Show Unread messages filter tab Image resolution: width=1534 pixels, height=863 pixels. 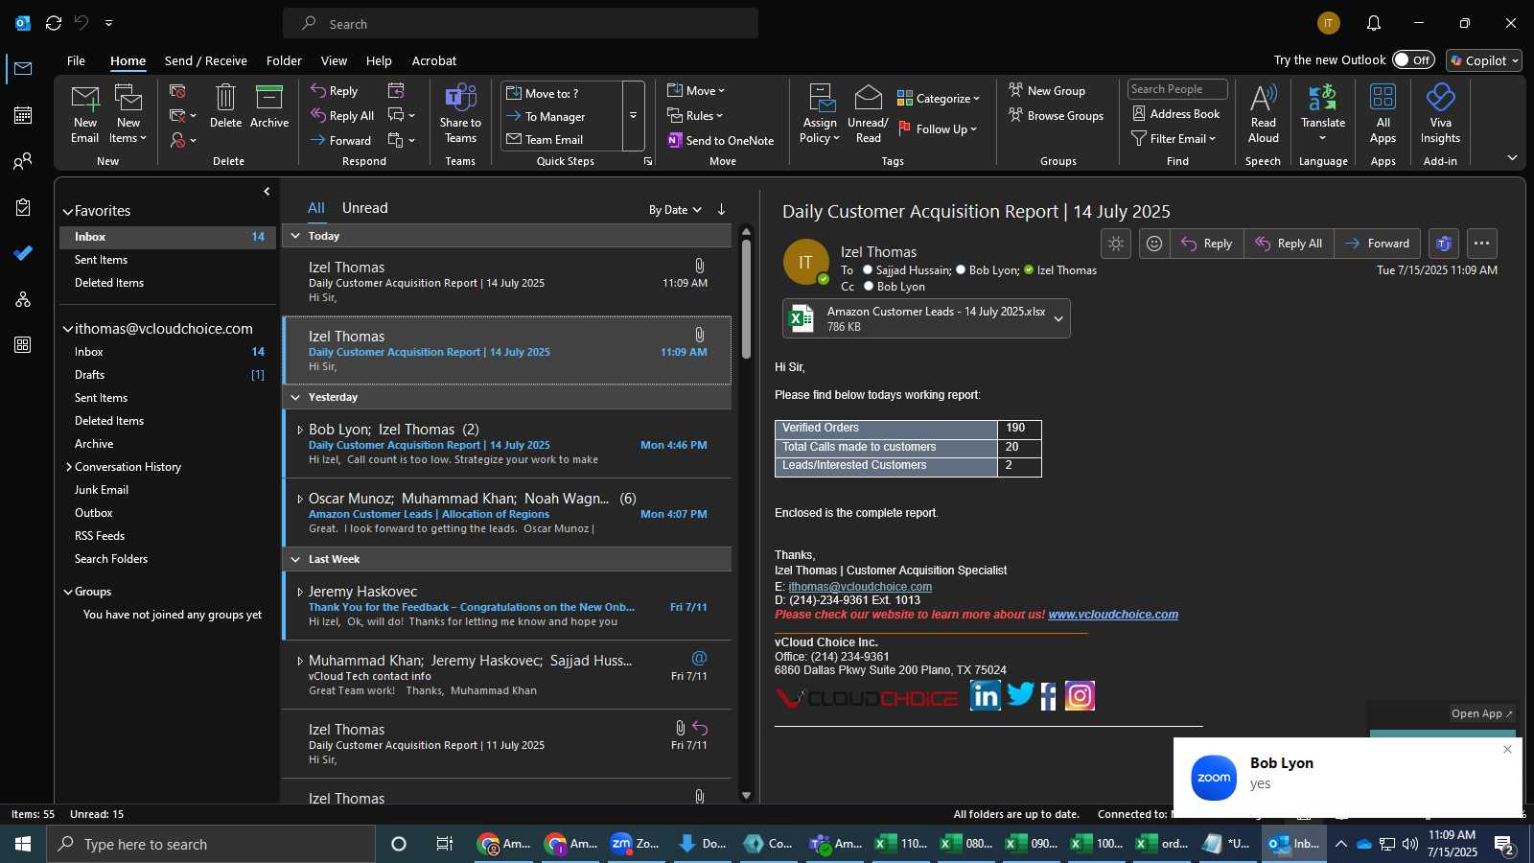point(365,208)
